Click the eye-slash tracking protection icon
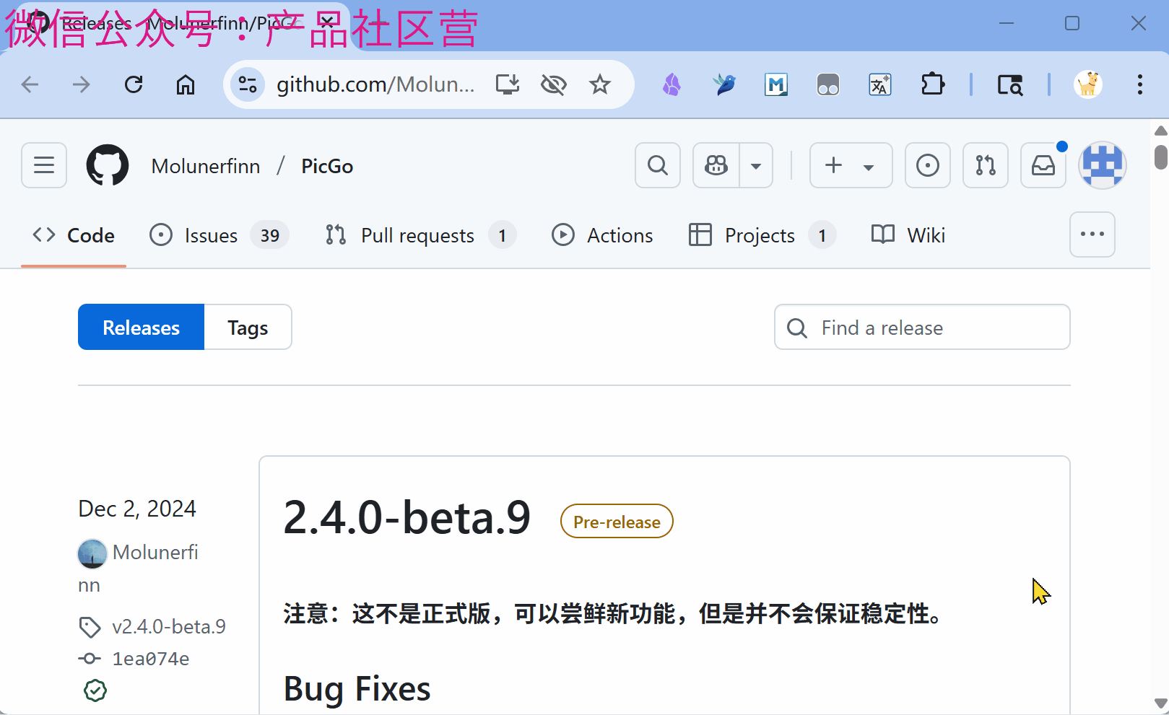 [553, 85]
